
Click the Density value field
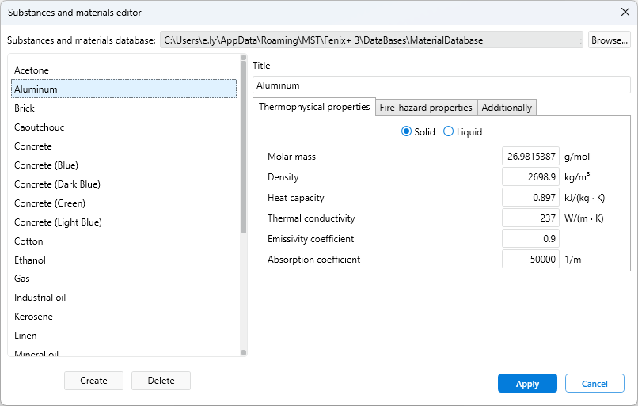530,177
